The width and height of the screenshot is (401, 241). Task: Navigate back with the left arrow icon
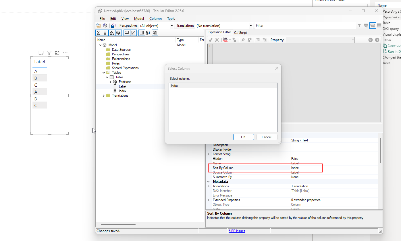[371, 40]
